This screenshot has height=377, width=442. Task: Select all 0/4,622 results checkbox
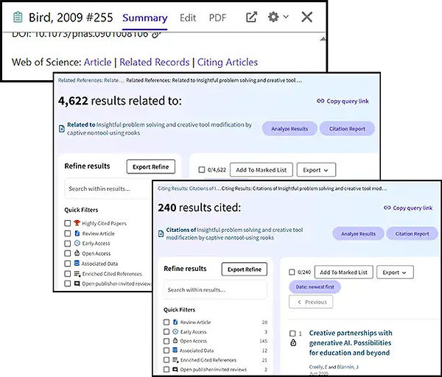[x=202, y=169]
